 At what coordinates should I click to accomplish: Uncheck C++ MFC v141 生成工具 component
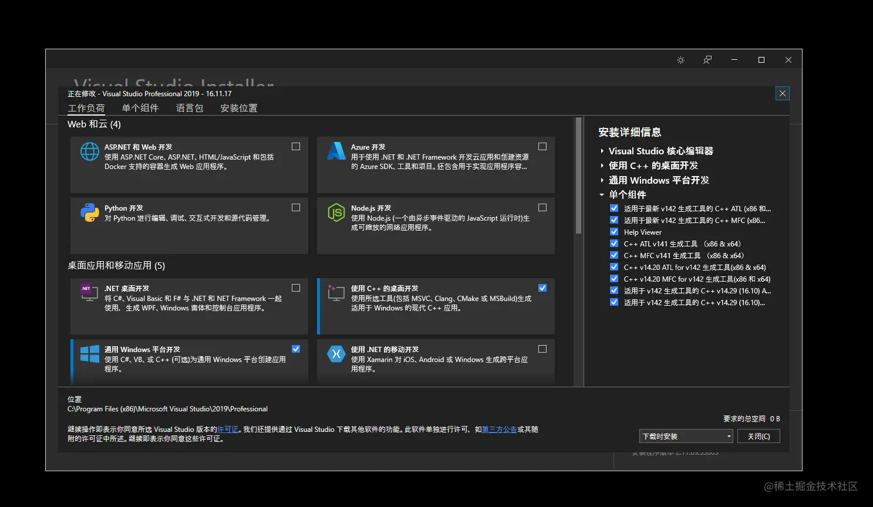coord(614,255)
